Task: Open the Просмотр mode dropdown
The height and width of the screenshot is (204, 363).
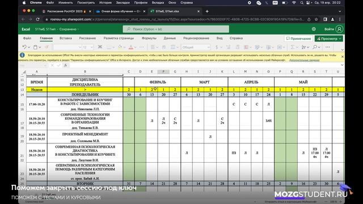Action: tap(329, 39)
